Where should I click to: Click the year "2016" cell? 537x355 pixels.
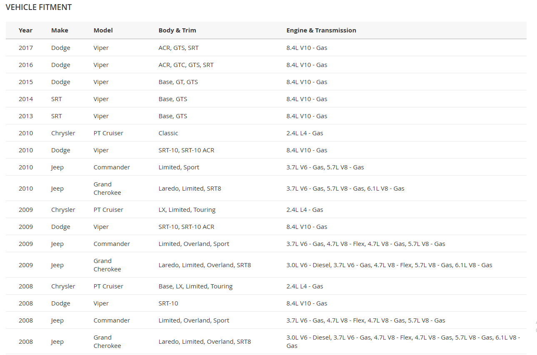(26, 65)
